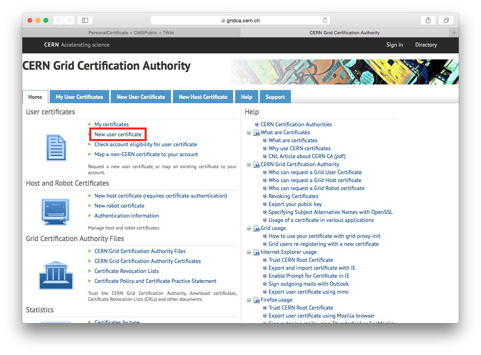Viewport: 481px width, 355px height.
Task: Open My certificates link
Action: [112, 124]
